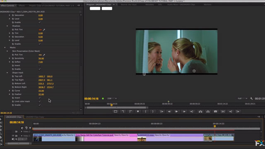The image size is (265, 149).
Task: Open the Program monitor wrench settings
Action: tap(251, 99)
